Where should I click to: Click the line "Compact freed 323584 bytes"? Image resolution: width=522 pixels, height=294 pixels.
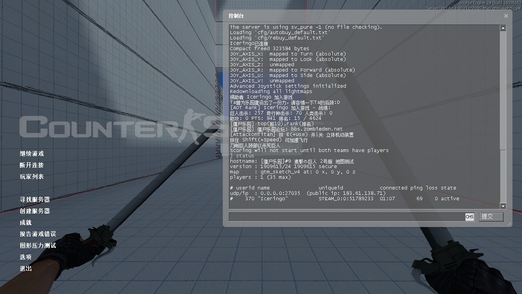coord(269,49)
